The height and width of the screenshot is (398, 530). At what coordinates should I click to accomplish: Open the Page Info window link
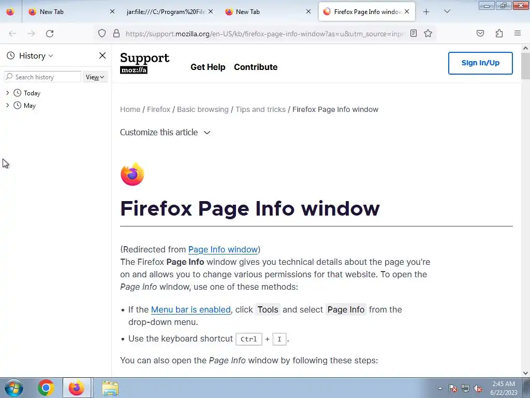pyautogui.click(x=223, y=249)
